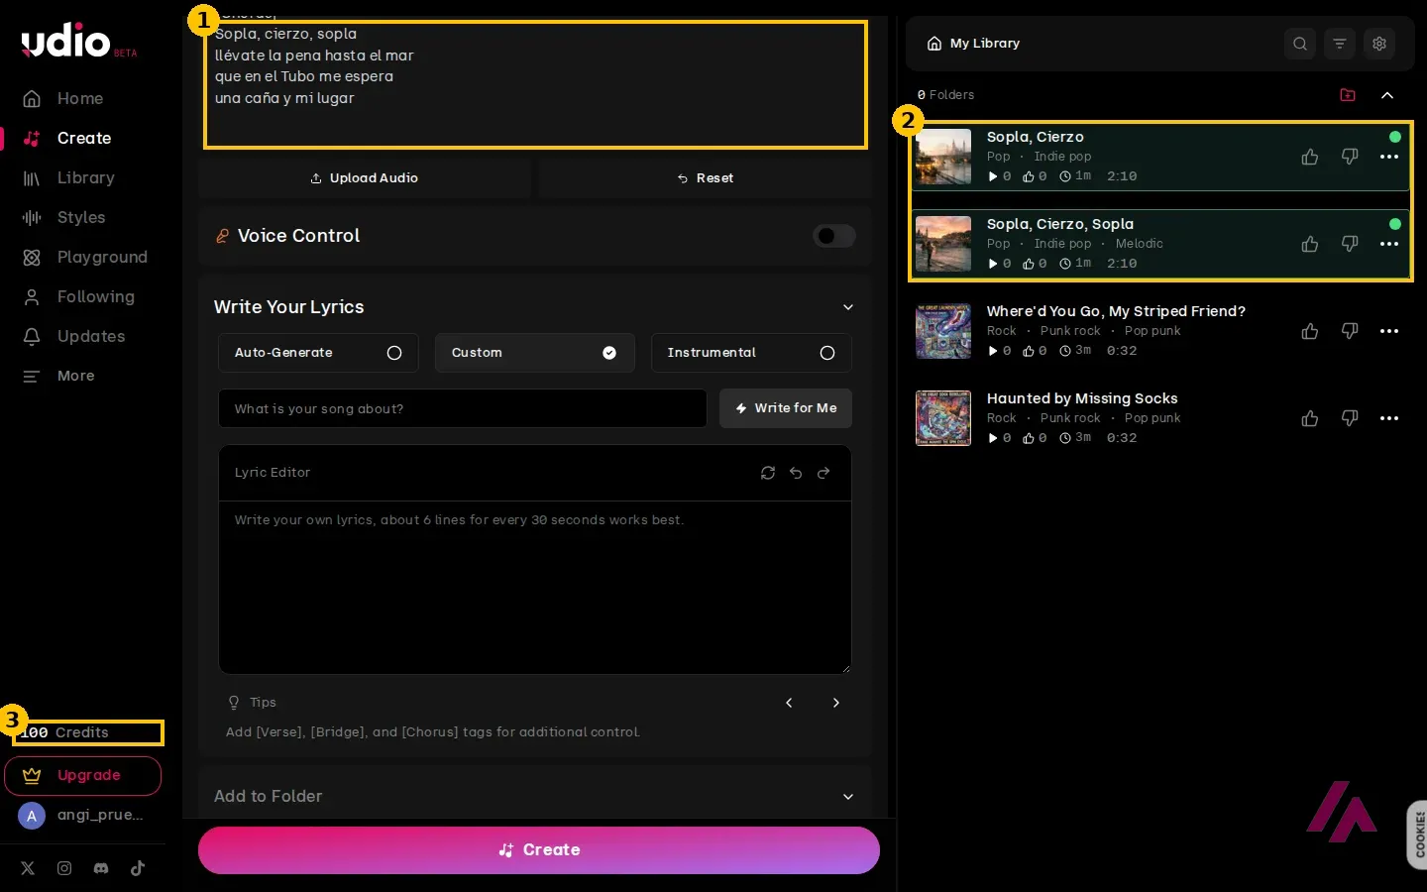Collapse the Folders section chevron

pyautogui.click(x=1387, y=95)
